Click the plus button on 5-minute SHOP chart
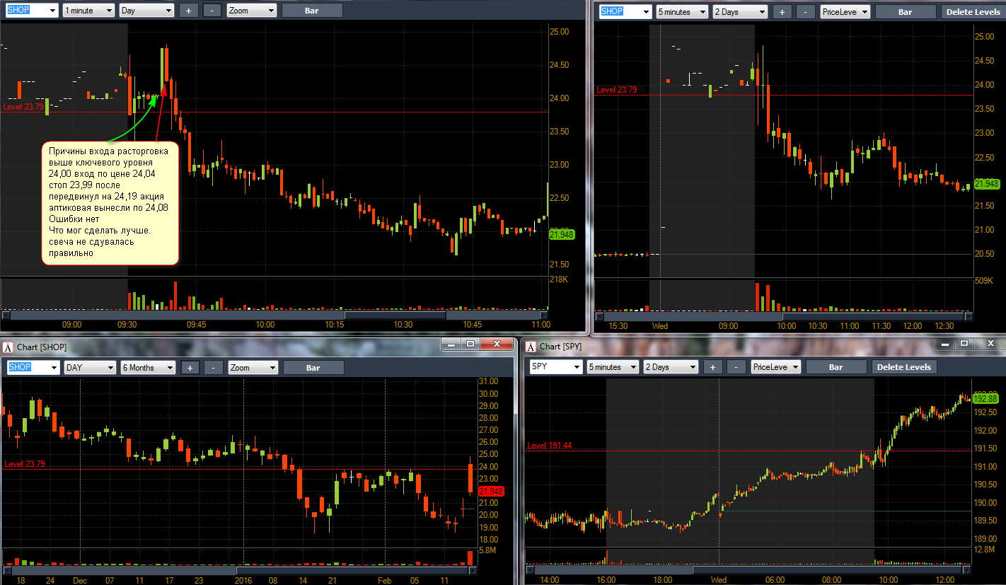Viewport: 1006px width, 585px height. click(782, 12)
